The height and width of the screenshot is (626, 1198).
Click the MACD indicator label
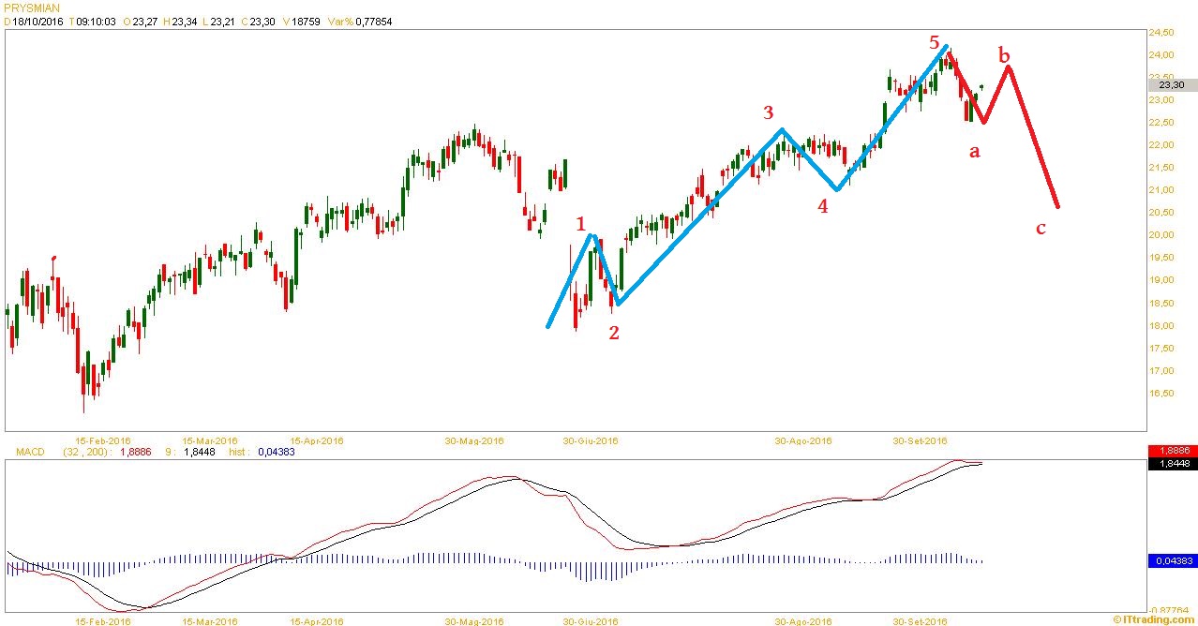30,452
